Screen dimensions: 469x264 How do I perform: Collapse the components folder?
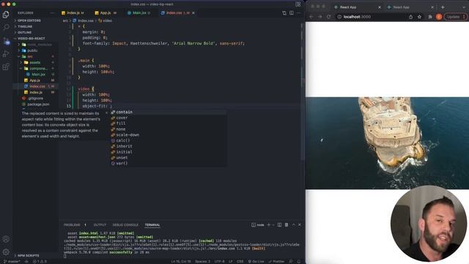pyautogui.click(x=38, y=68)
